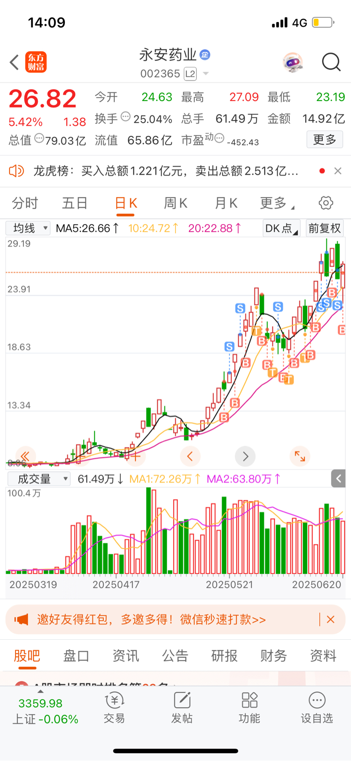Jump to earliest data double-arrow button
This screenshot has width=351, height=761.
click(26, 456)
